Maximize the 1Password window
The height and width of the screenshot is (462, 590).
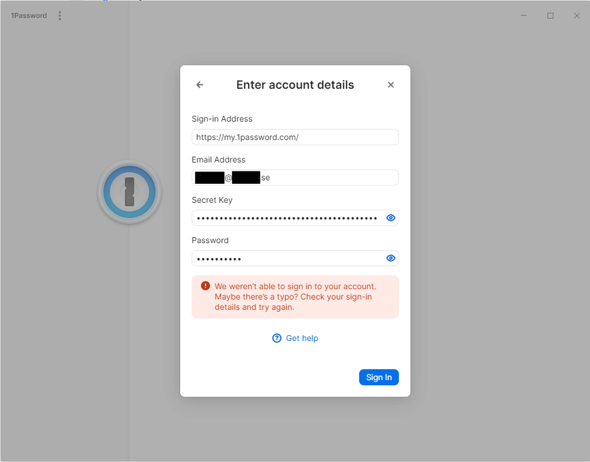pos(550,16)
